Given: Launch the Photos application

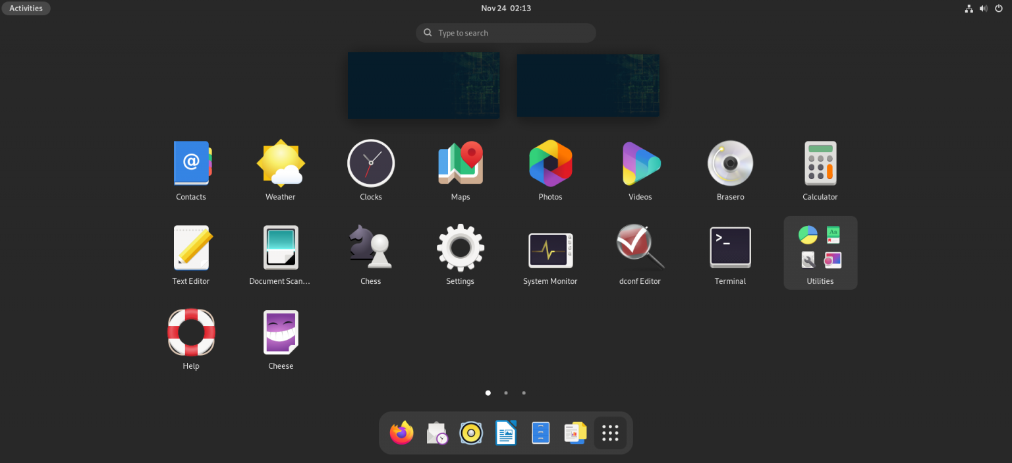Looking at the screenshot, I should [x=550, y=164].
